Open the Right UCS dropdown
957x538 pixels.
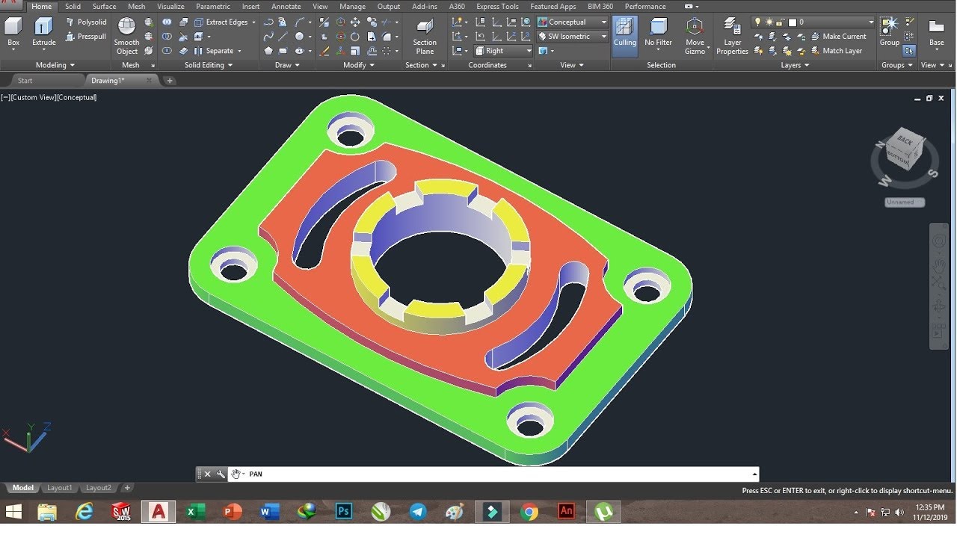[x=503, y=51]
